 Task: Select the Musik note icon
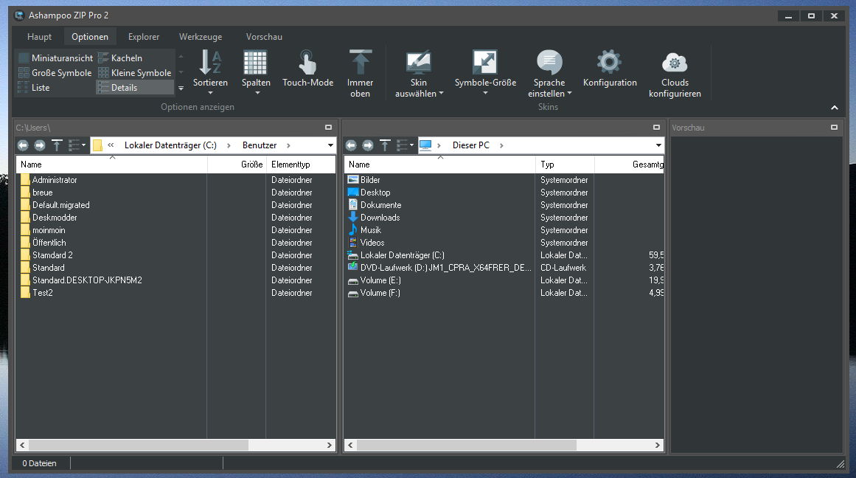353,230
